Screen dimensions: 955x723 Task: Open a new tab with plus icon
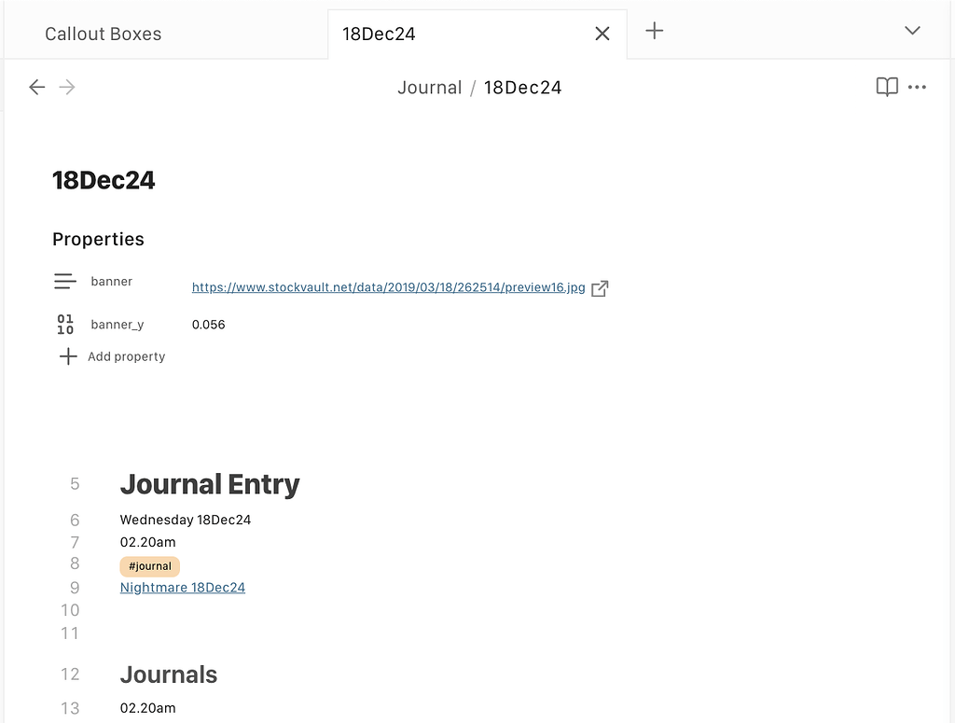[655, 31]
